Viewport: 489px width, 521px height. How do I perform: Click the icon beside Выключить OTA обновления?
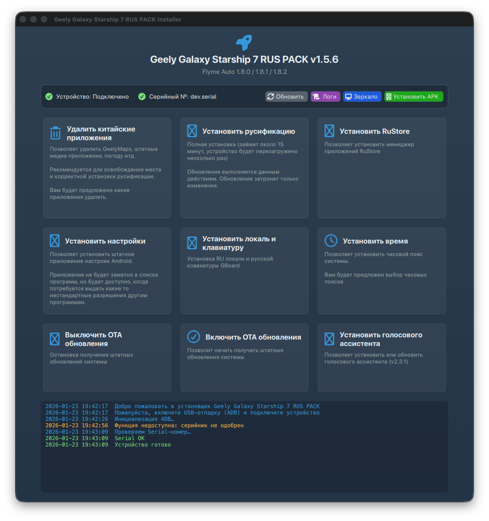click(x=55, y=339)
